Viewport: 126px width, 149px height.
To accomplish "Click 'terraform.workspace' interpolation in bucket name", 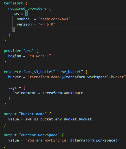I will (x=86, y=77).
